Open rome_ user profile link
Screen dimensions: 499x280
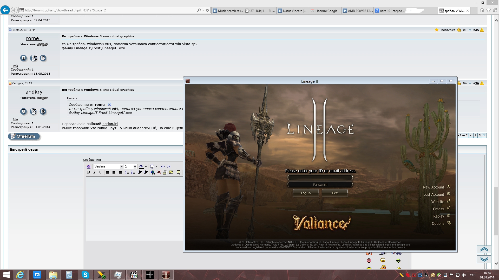tap(34, 38)
